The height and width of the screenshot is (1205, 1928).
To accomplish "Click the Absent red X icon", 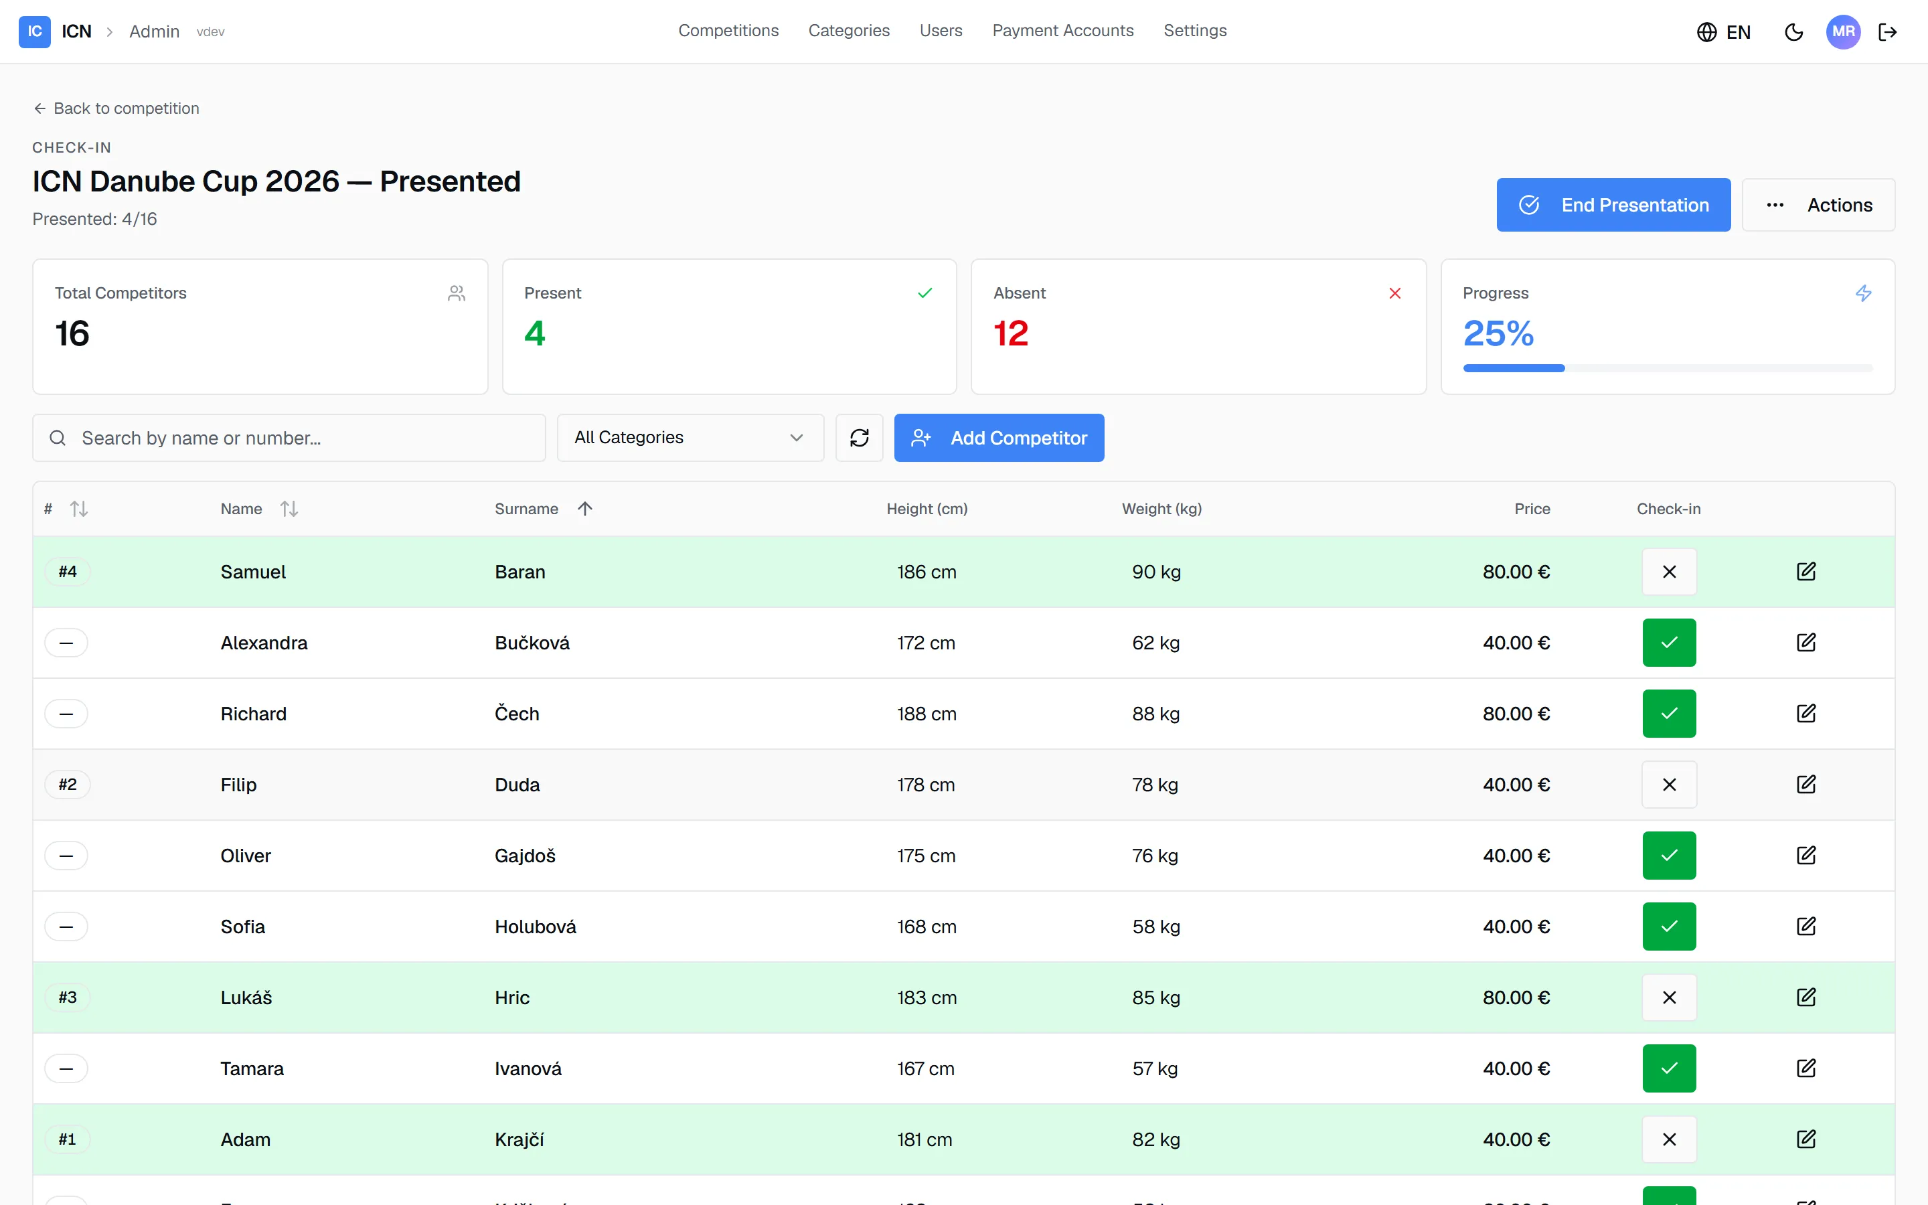I will (x=1395, y=293).
